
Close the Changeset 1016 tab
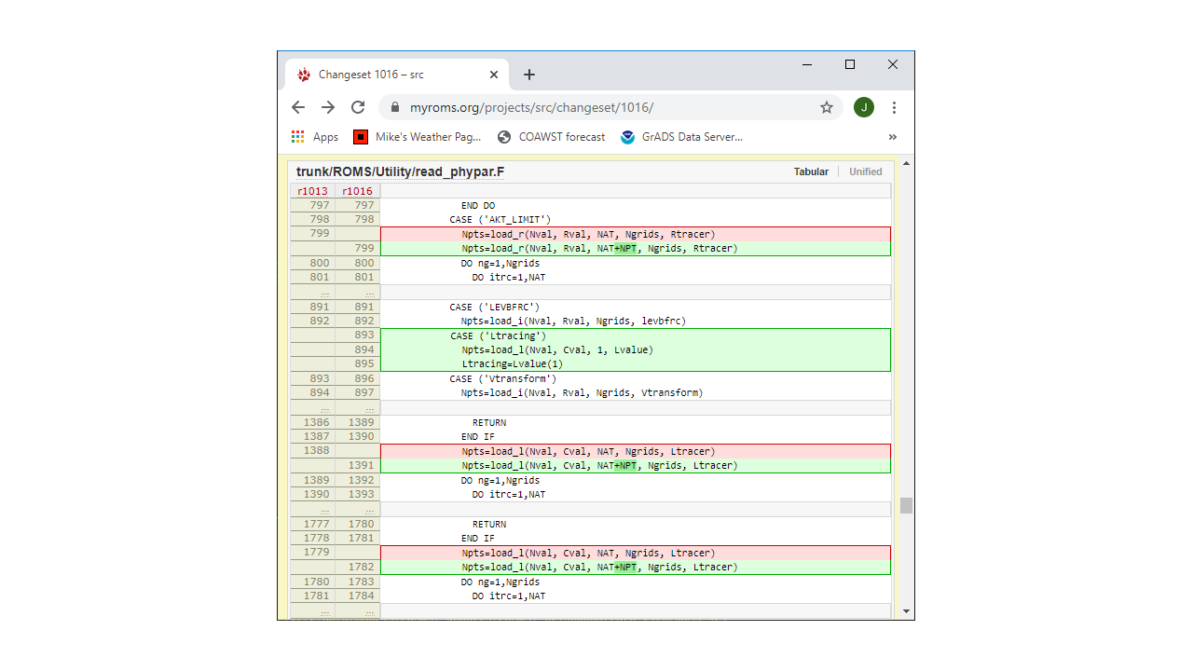pyautogui.click(x=494, y=75)
